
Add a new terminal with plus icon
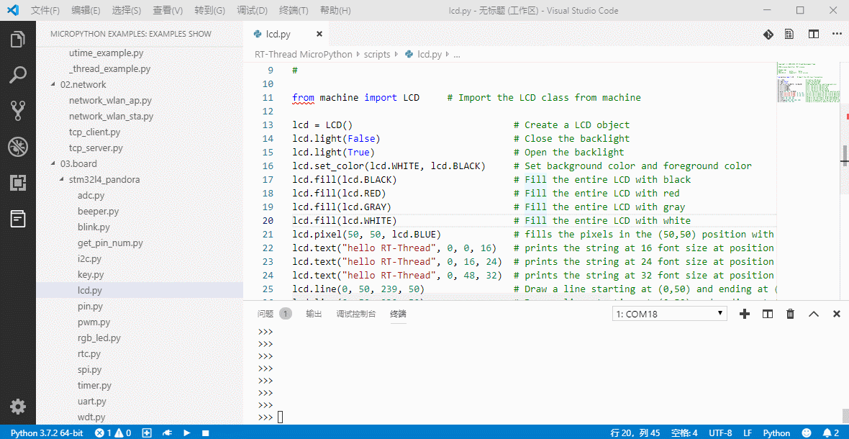[745, 314]
